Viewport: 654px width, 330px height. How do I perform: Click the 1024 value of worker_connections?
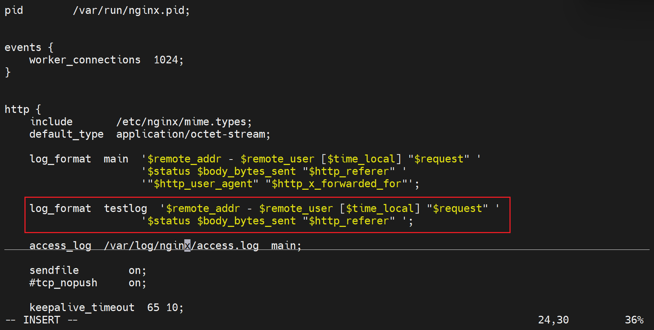pyautogui.click(x=166, y=60)
